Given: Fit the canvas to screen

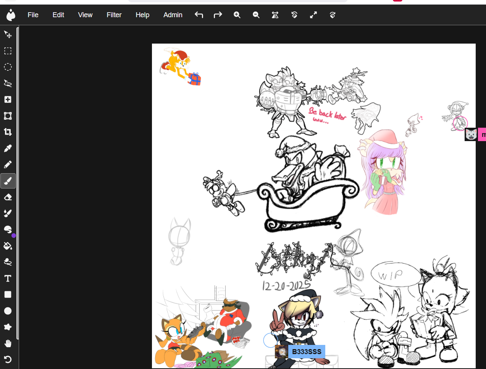Looking at the screenshot, I should tap(313, 15).
